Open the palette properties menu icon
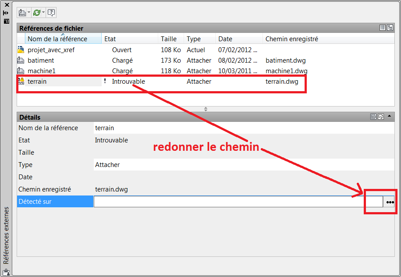401x277 pixels. [6, 21]
